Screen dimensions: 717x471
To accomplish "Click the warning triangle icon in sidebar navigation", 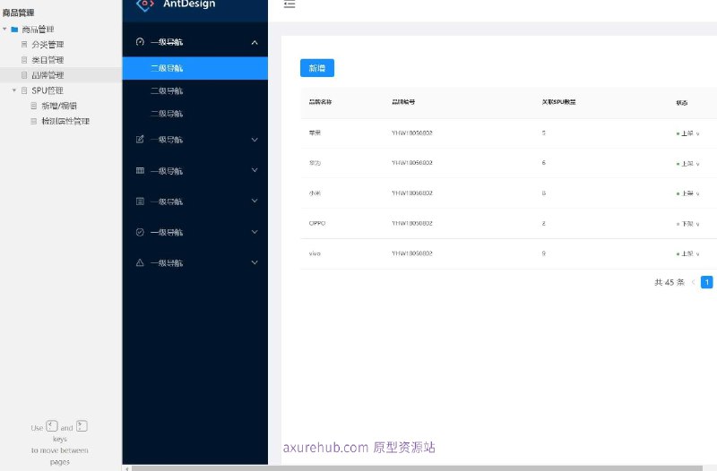I will pyautogui.click(x=140, y=262).
